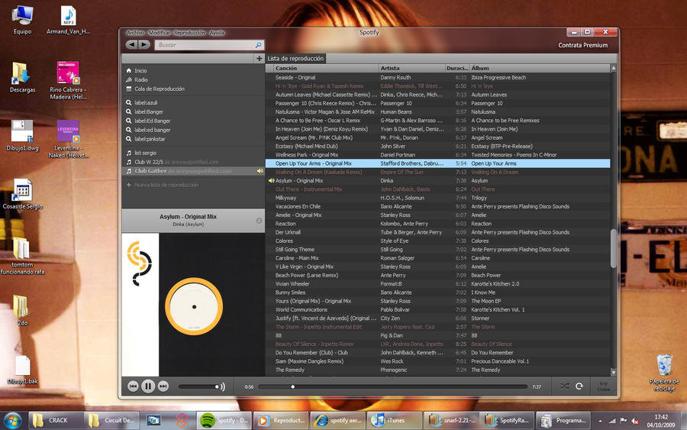Viewport: 687px width, 430px height.
Task: Open the Ayuda menu
Action: 217,33
